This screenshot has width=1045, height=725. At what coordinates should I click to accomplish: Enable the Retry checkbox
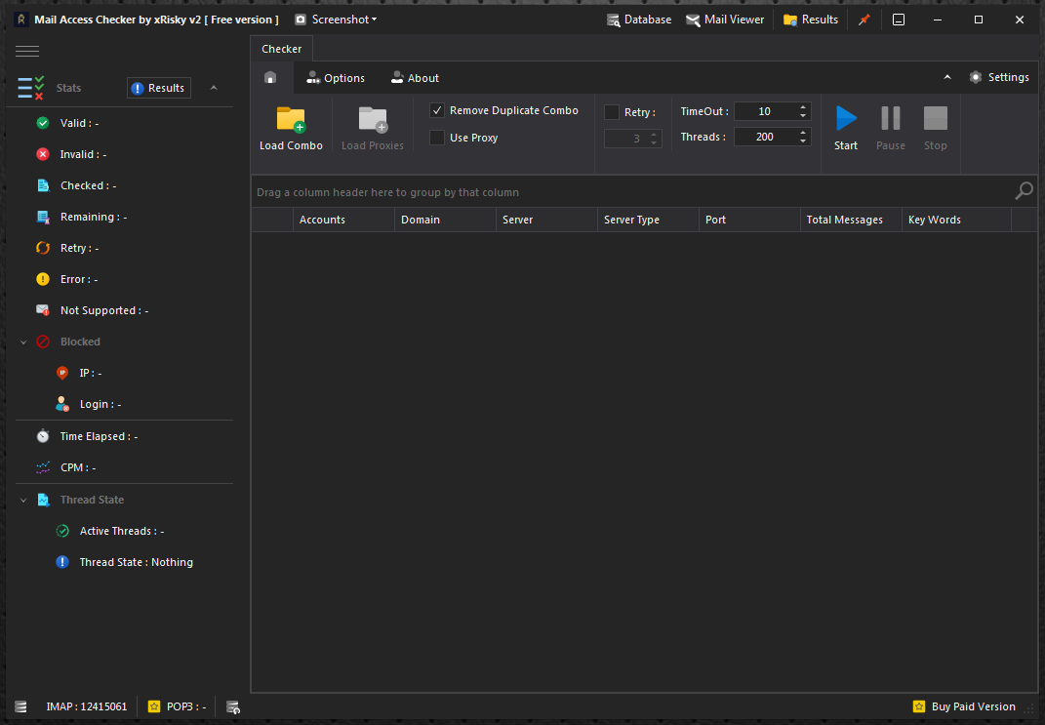tap(613, 111)
